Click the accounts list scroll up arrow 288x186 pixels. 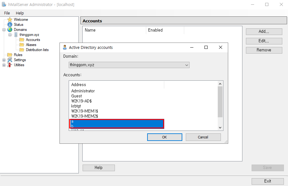[220, 84]
